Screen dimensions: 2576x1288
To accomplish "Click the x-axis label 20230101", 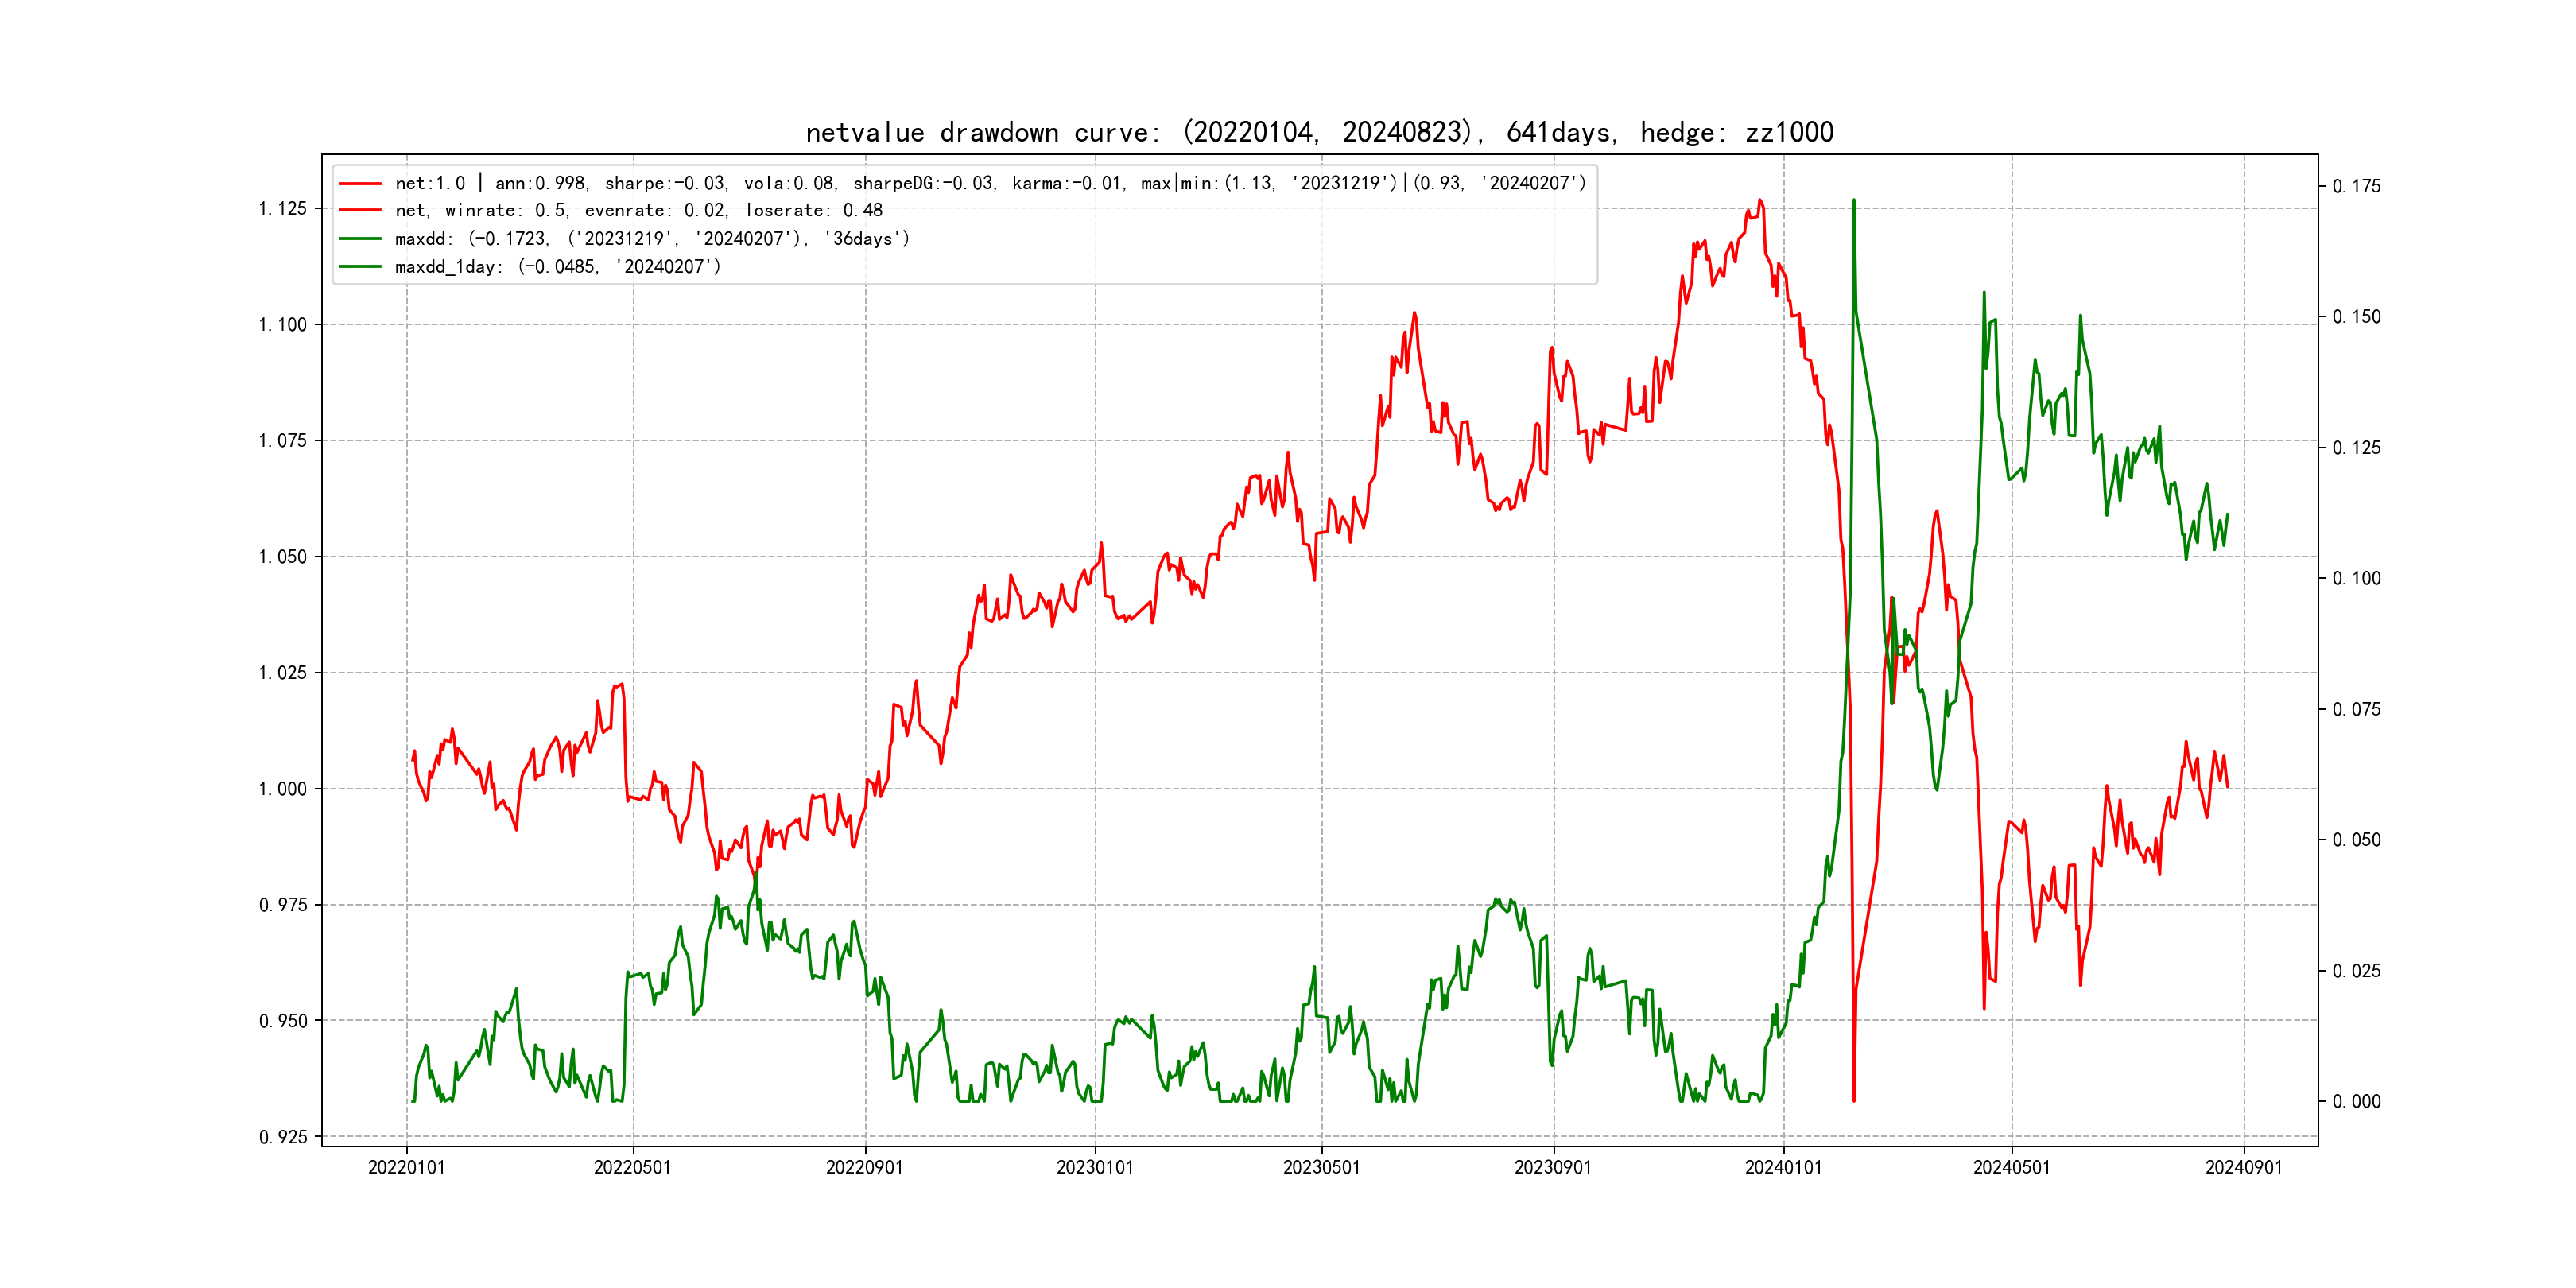I will 1095,1167.
